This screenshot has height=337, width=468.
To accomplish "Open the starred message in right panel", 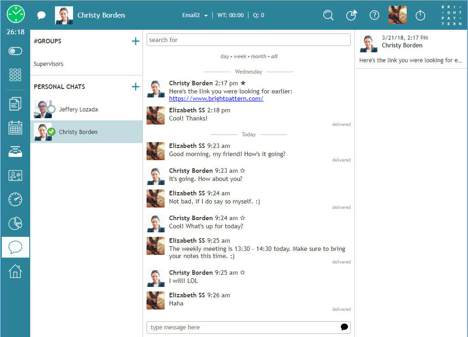I will 411,49.
